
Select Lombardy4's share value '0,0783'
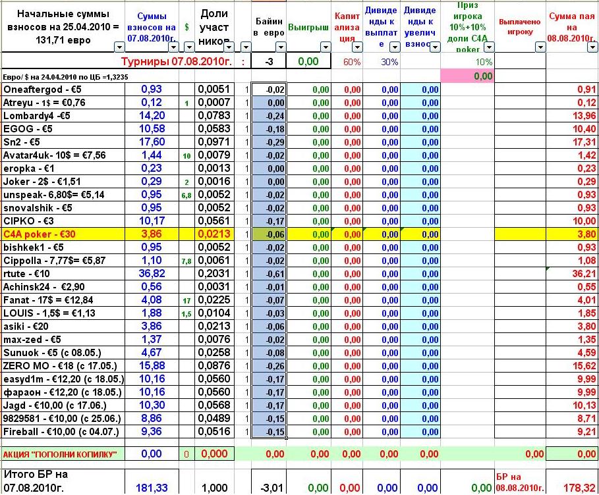pos(214,116)
